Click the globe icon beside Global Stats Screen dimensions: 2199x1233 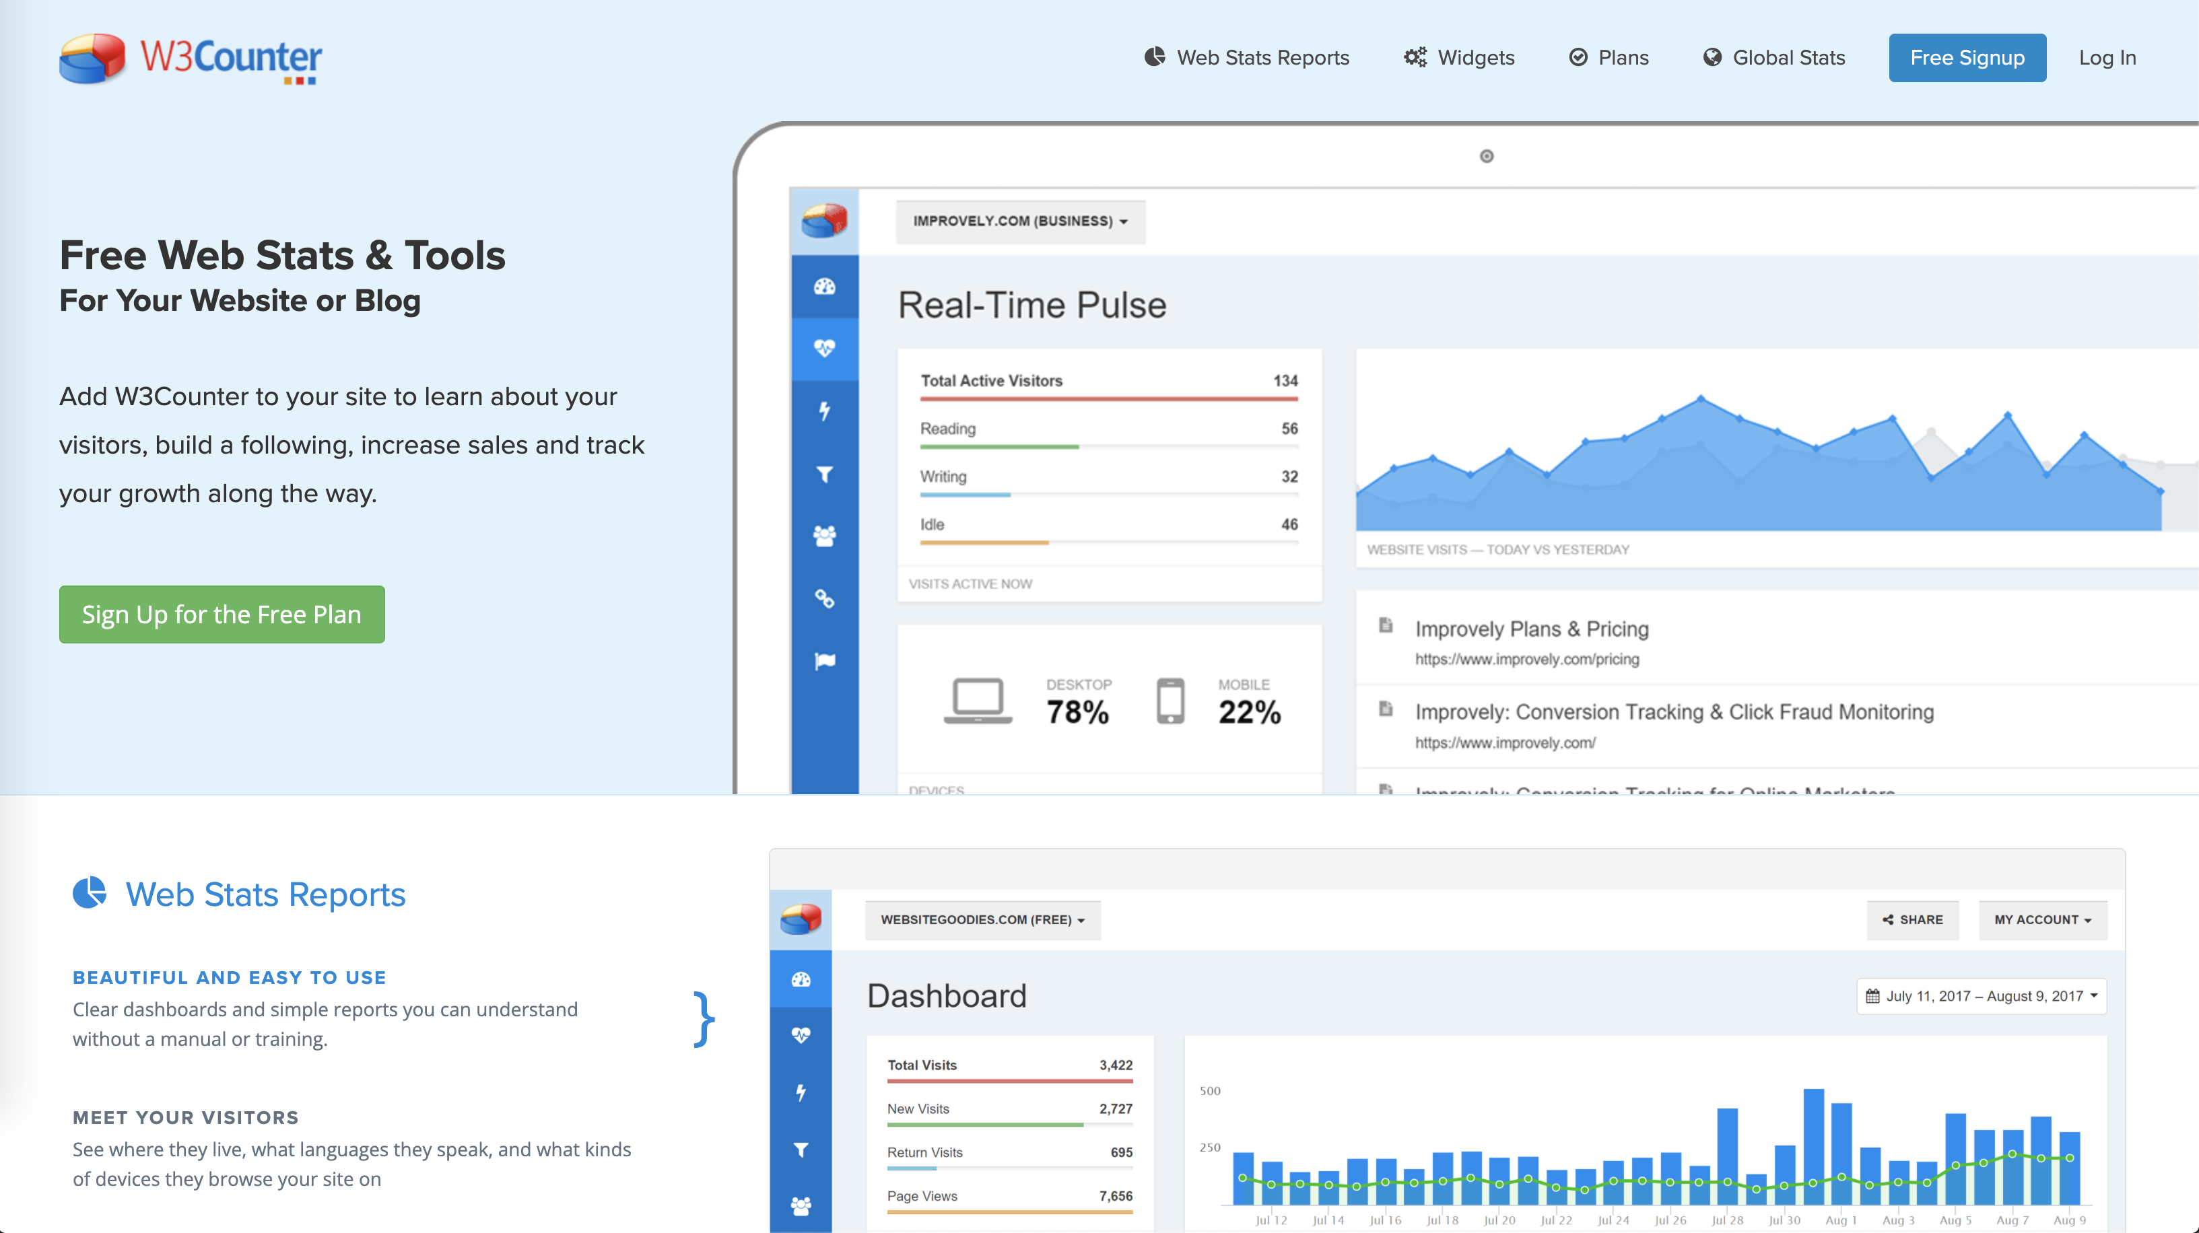pos(1712,57)
